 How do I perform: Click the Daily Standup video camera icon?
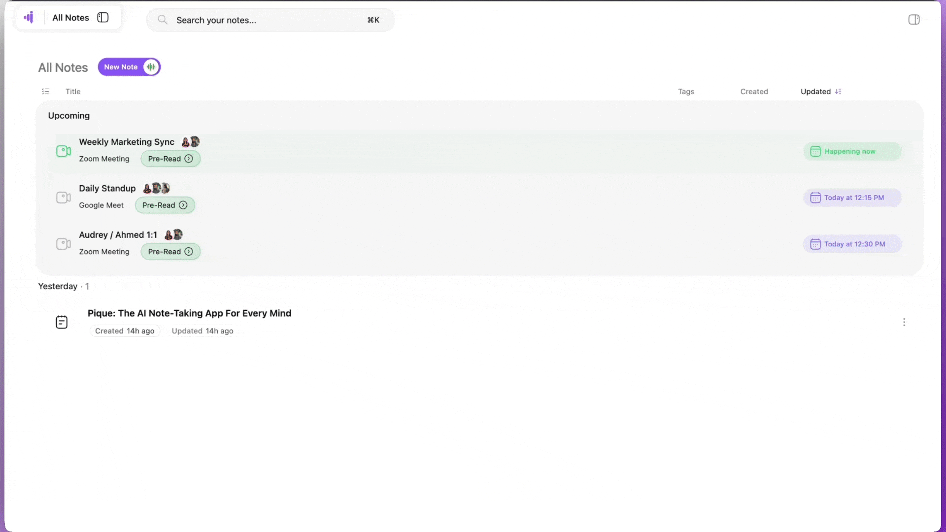click(x=63, y=198)
